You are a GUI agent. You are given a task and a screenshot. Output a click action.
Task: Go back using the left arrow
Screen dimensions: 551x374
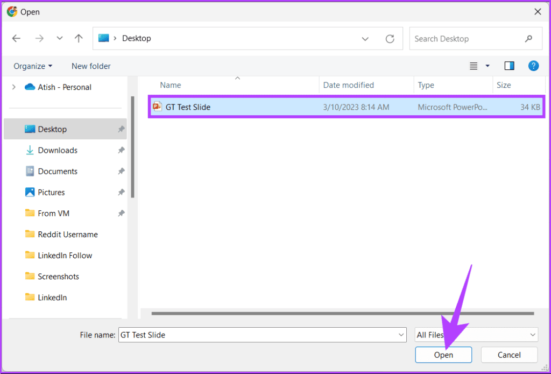coord(16,39)
